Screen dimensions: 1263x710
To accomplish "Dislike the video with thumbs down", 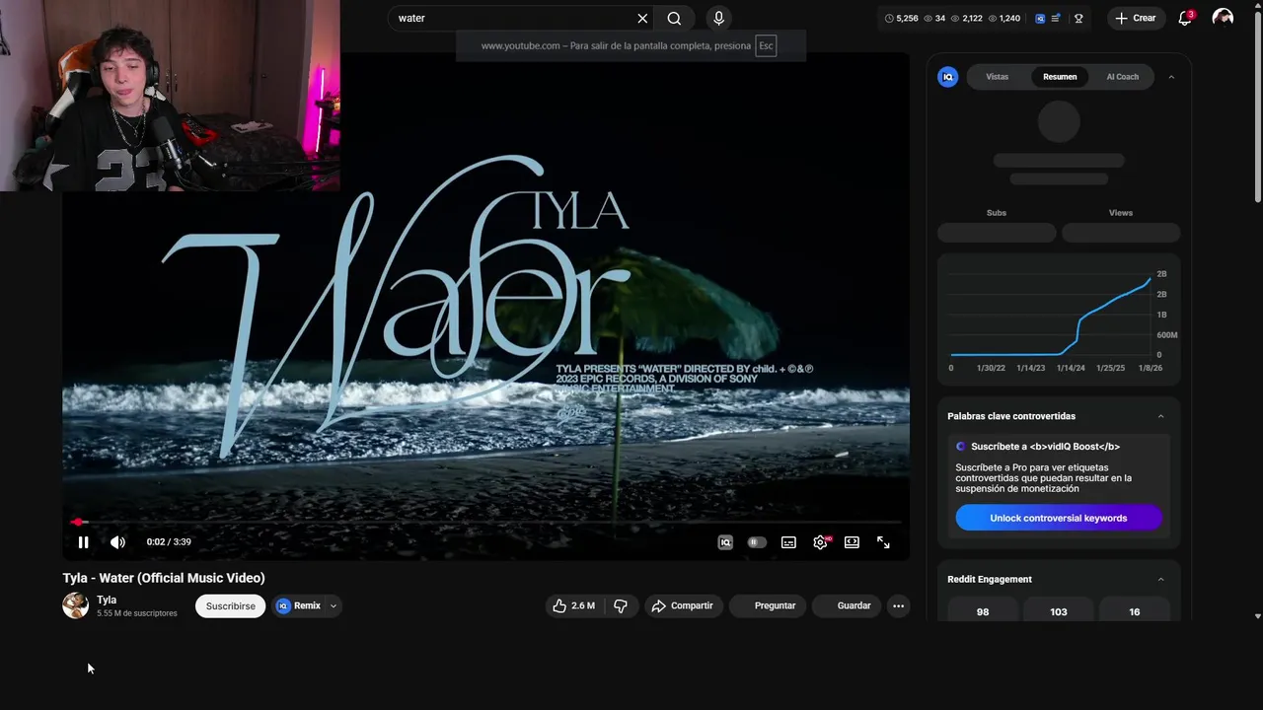I will tap(621, 605).
